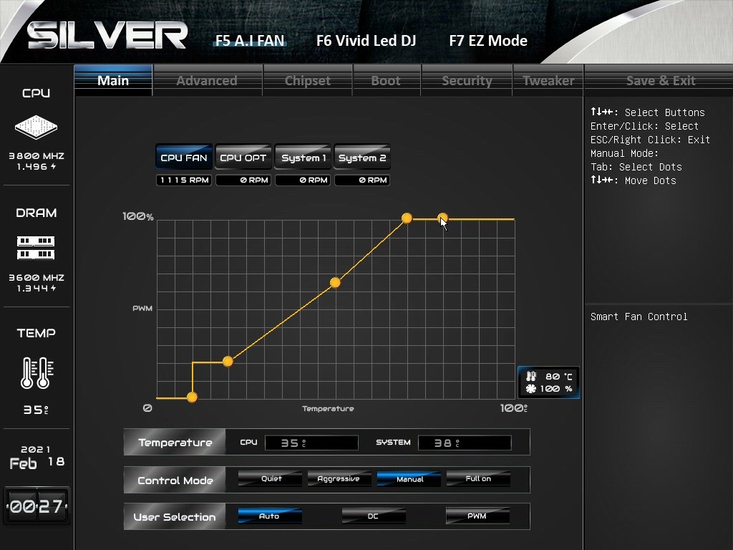
Task: Choose Aggressive control mode
Action: 339,479
